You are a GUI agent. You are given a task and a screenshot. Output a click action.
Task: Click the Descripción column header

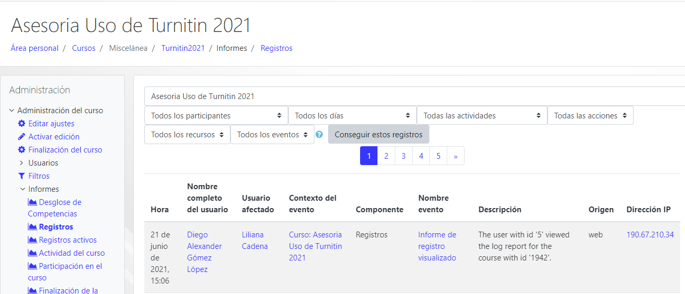pyautogui.click(x=500, y=210)
